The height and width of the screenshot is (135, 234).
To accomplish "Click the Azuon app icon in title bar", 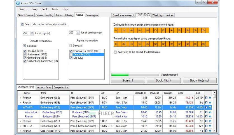I will click(x=18, y=3).
